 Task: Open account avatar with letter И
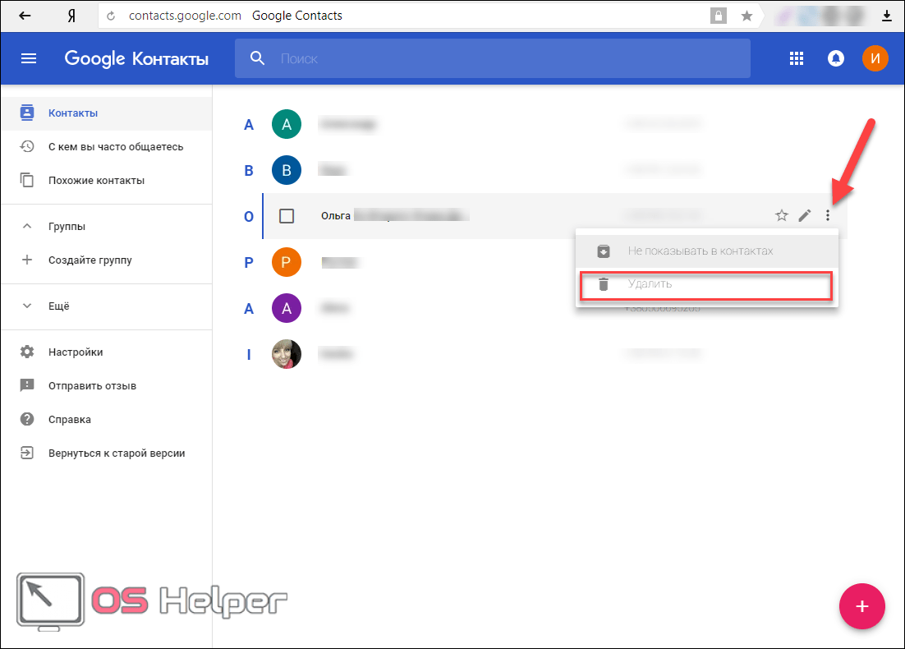[875, 58]
